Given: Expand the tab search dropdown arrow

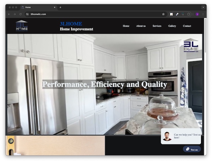Looking at the screenshot, I should click(203, 7).
